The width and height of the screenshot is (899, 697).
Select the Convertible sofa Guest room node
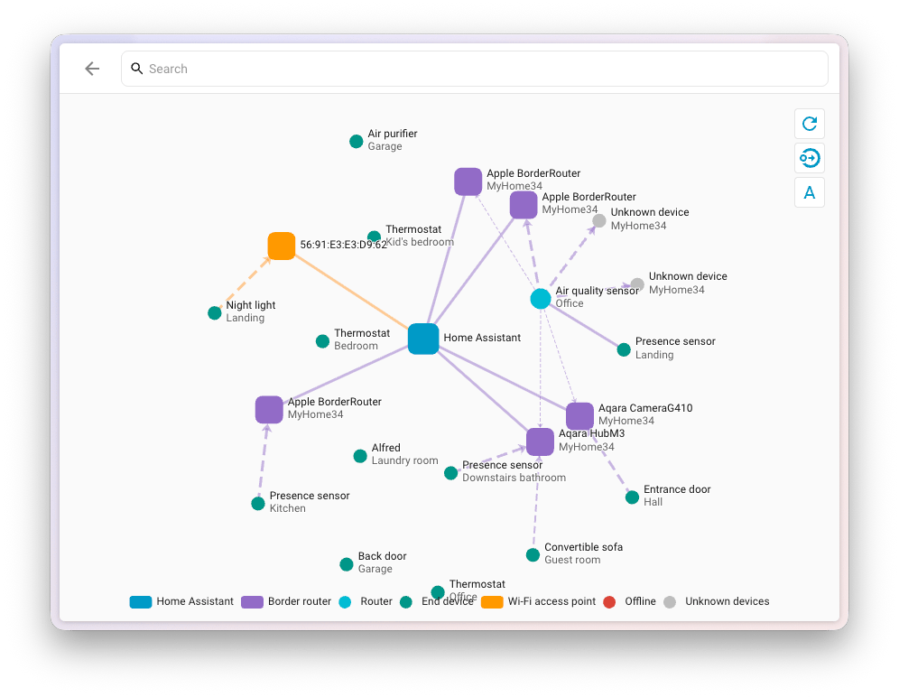[533, 554]
